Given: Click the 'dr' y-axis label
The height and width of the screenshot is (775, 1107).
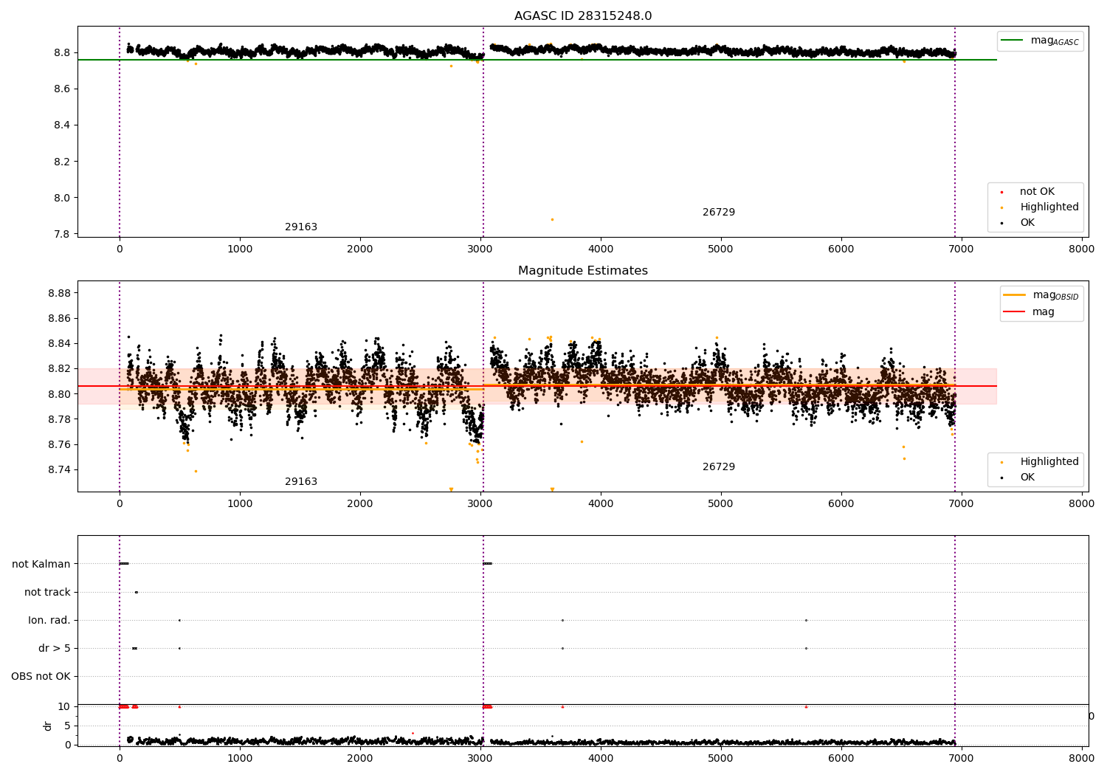Looking at the screenshot, I should click(x=48, y=726).
